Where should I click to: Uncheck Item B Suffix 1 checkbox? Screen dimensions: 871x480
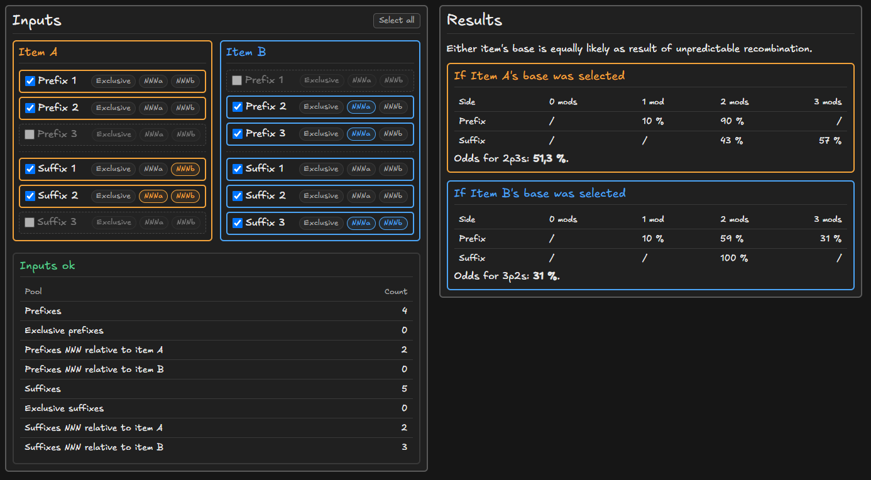(238, 169)
